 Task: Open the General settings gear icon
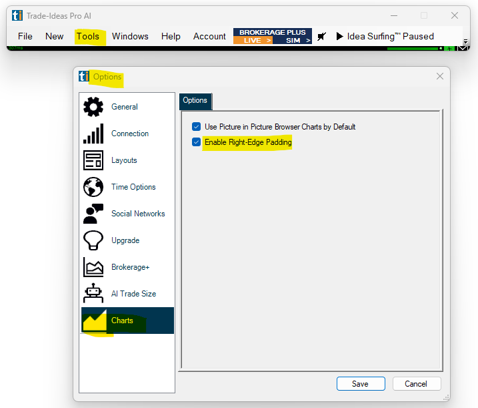93,107
